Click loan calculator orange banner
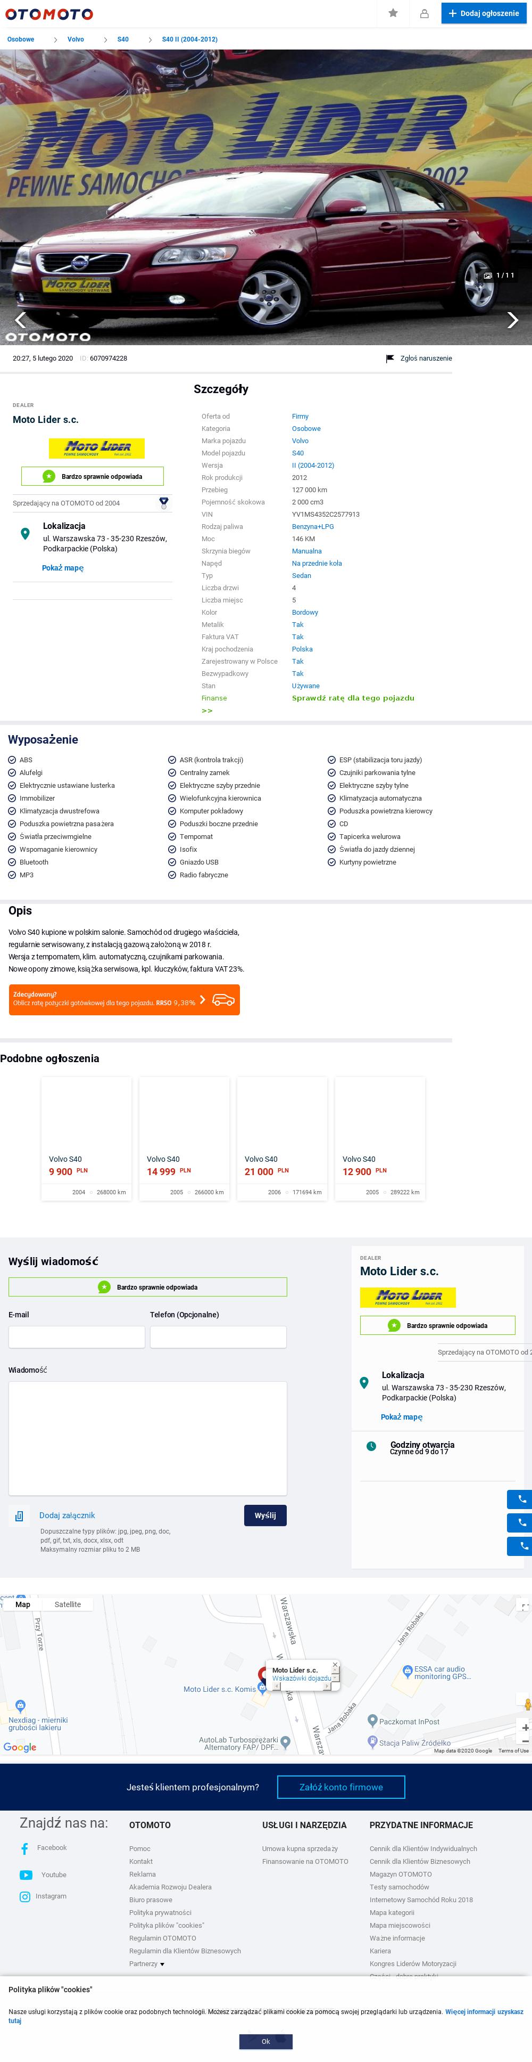The image size is (532, 2062). point(124,999)
